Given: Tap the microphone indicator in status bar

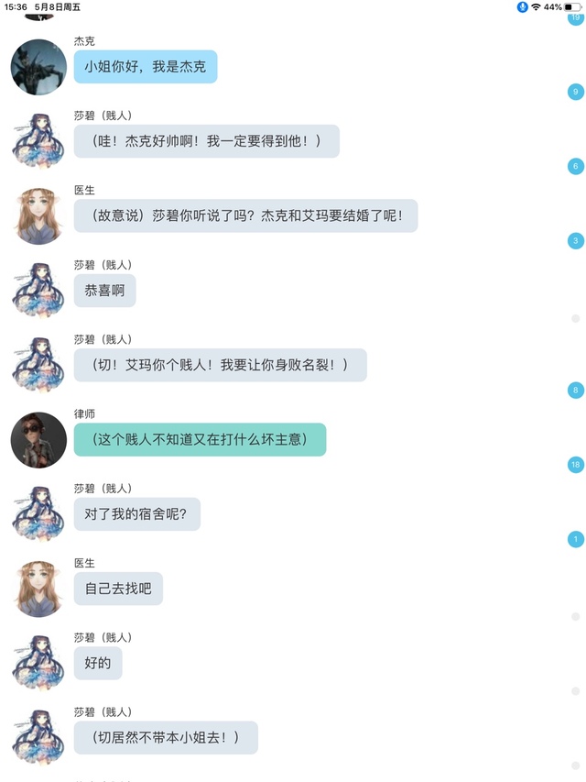Looking at the screenshot, I should point(522,7).
